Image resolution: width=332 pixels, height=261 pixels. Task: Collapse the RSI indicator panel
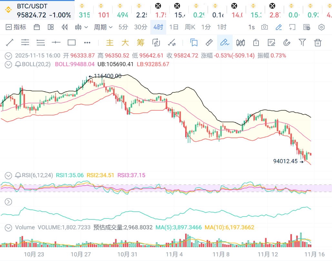(x=8, y=175)
